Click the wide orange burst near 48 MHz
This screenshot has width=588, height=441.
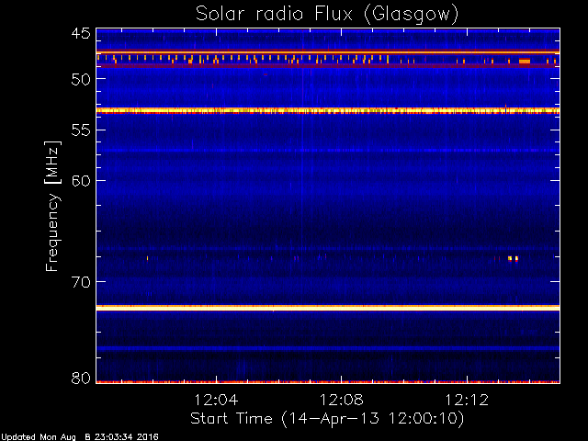tap(525, 62)
